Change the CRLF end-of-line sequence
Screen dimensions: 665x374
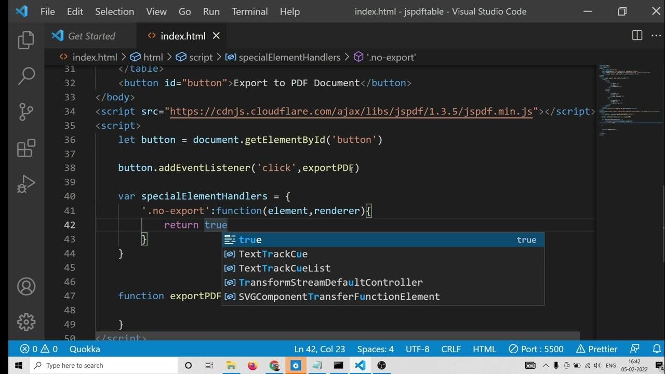coord(450,349)
